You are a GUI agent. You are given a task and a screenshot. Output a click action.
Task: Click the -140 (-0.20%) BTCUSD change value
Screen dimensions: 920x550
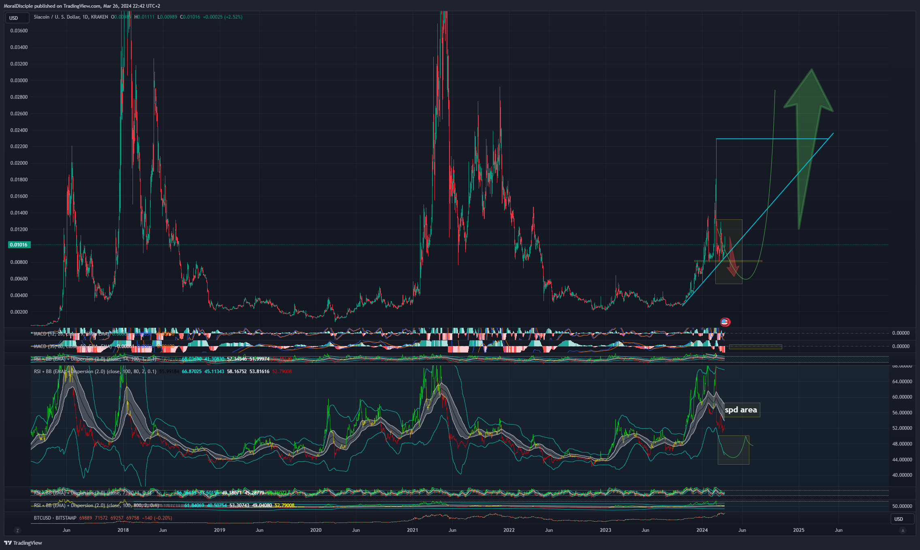coord(157,518)
